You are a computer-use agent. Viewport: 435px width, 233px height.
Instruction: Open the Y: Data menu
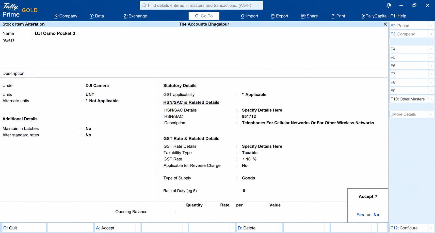click(x=97, y=16)
